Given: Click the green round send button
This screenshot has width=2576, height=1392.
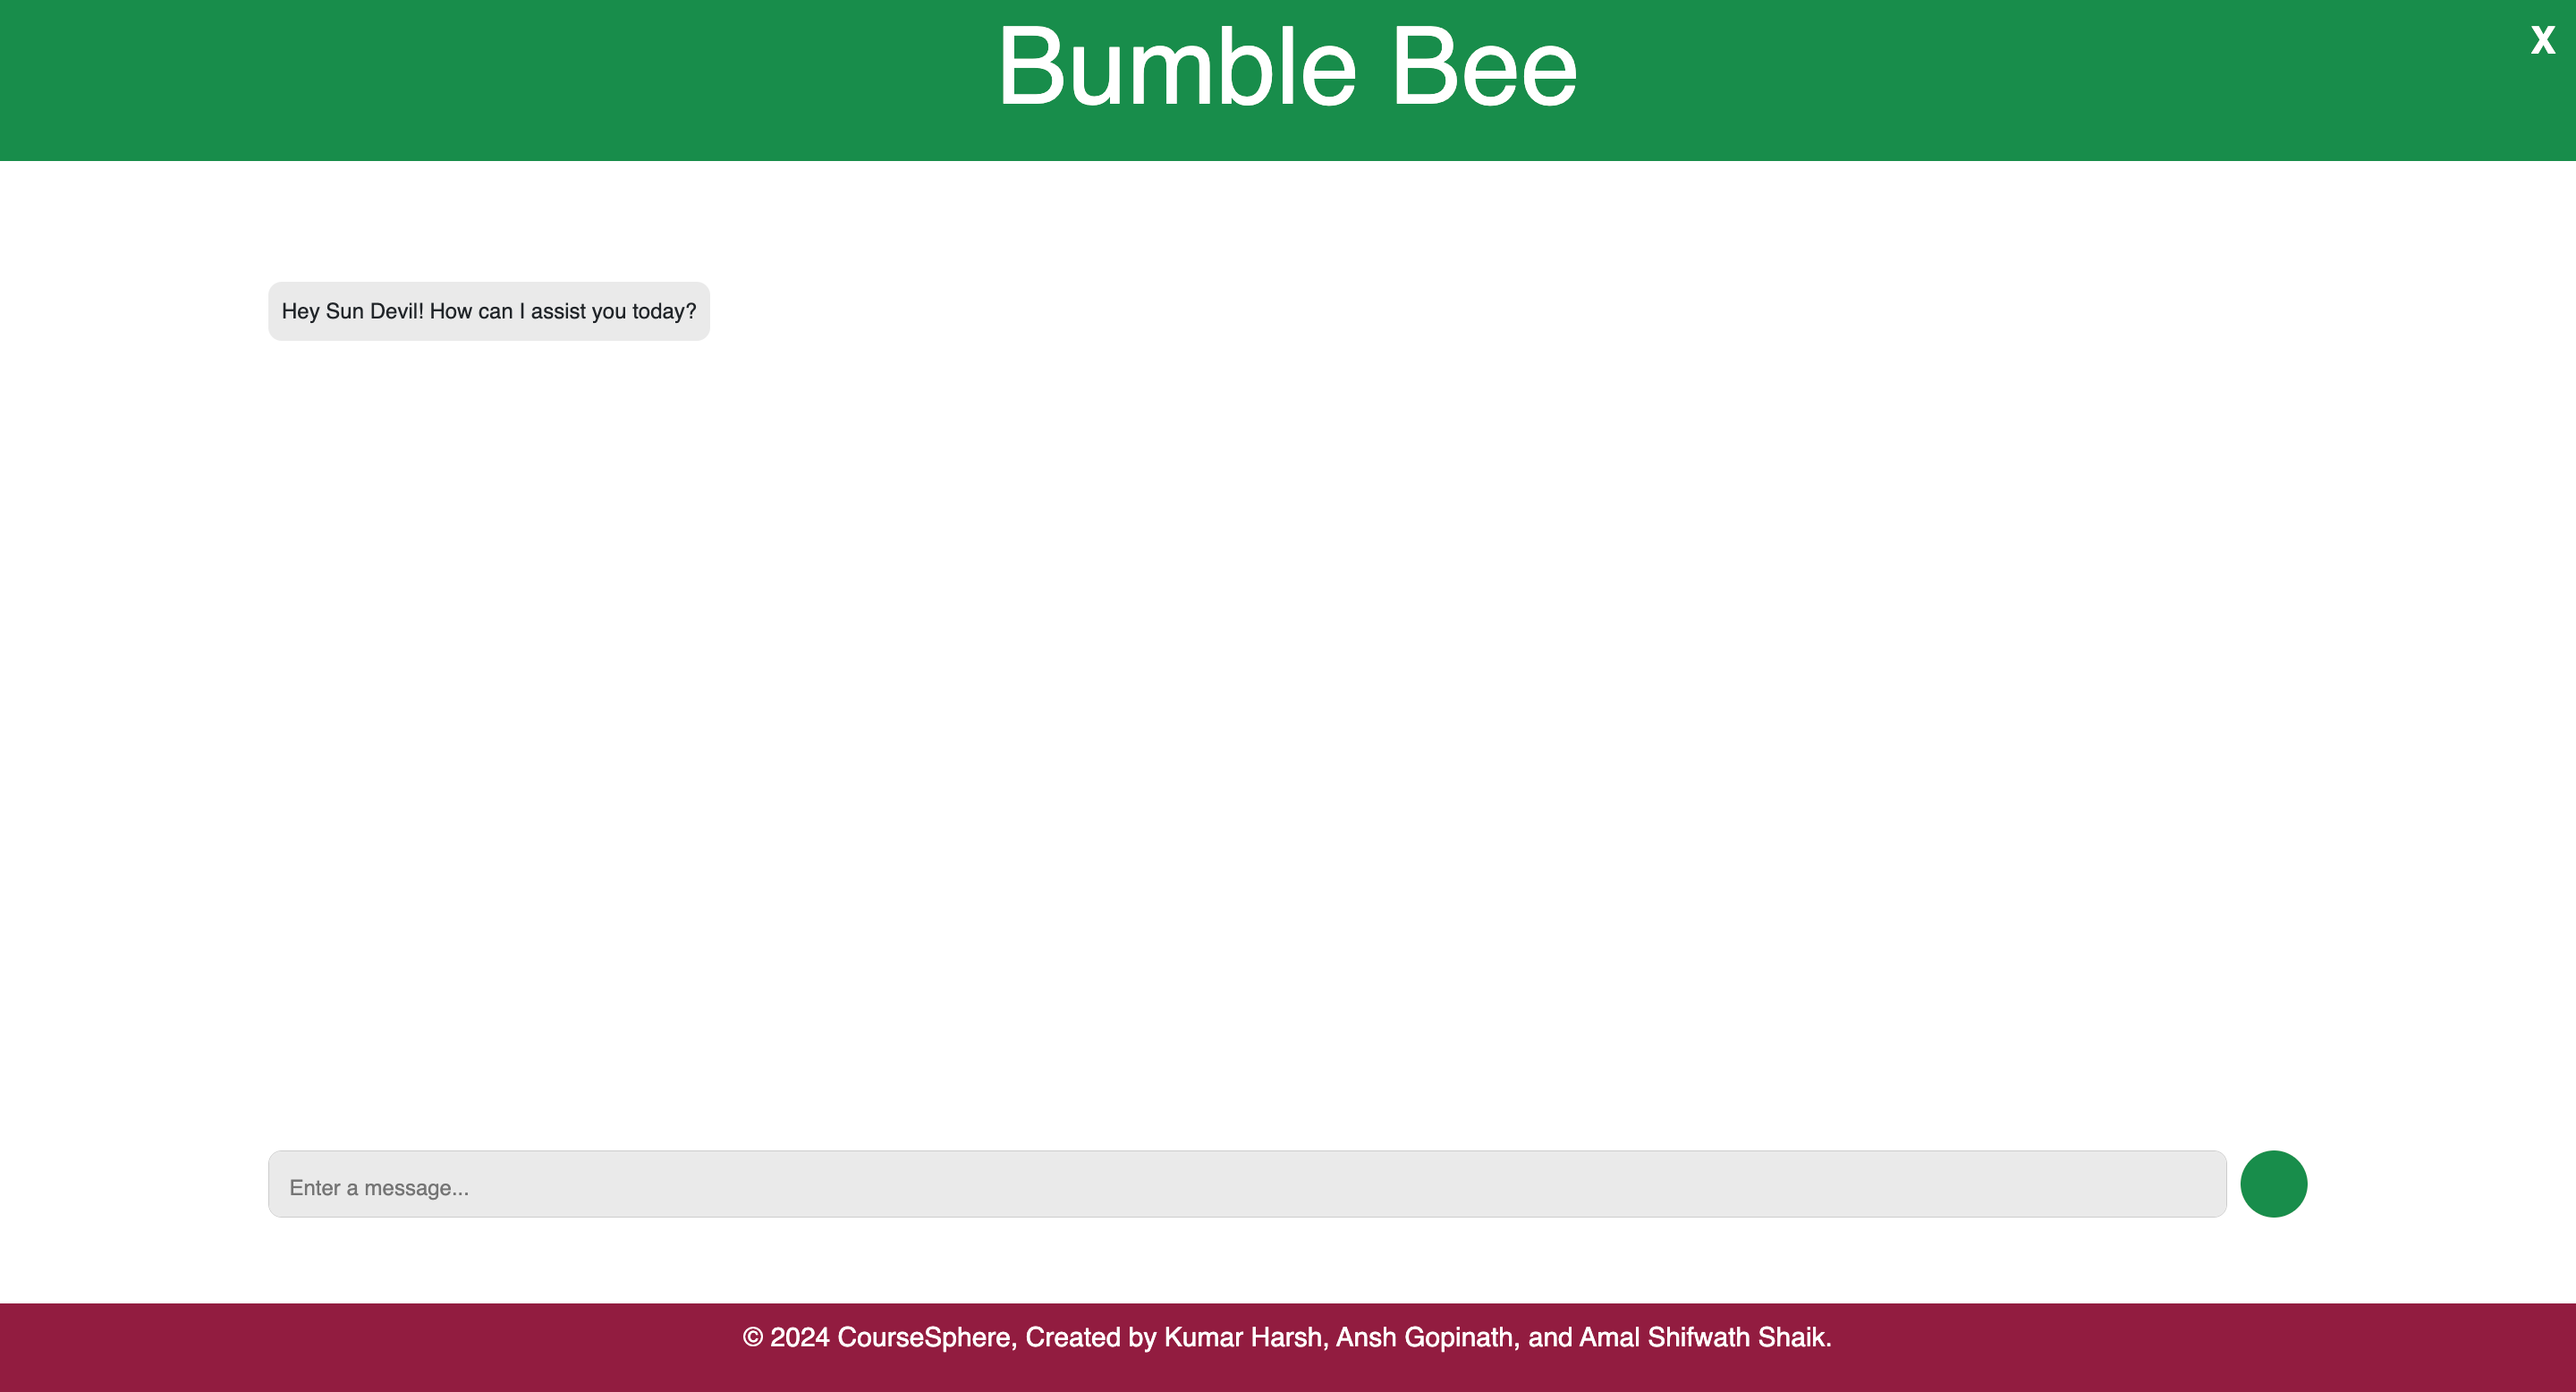Looking at the screenshot, I should tap(2273, 1184).
